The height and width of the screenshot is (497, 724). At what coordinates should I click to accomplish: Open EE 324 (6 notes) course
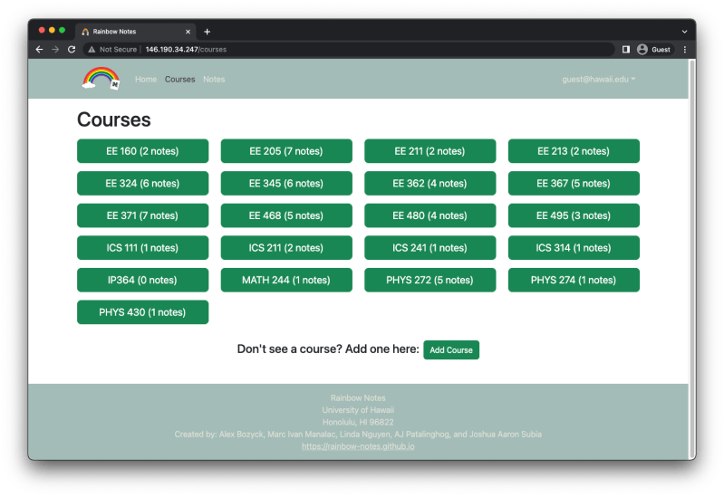142,183
